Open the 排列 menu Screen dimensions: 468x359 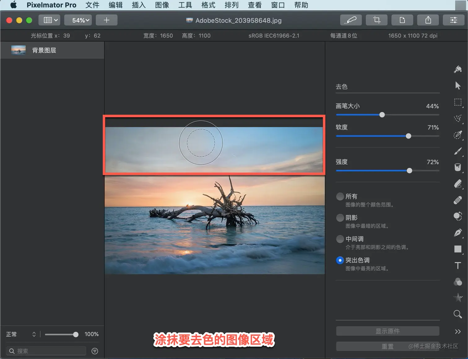point(232,5)
